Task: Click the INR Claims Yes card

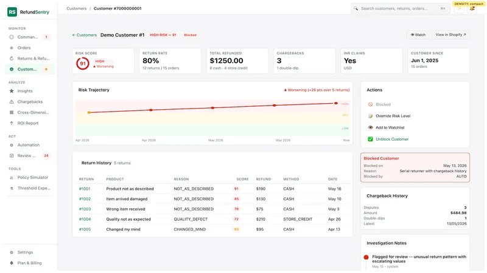Action: tap(371, 61)
